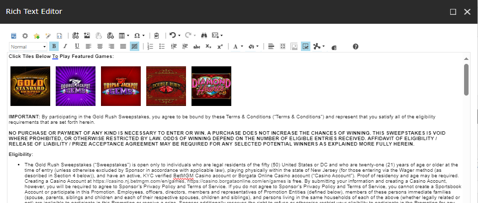Image resolution: width=478 pixels, height=203 pixels.
Task: Insert a bulleted list
Action: (162, 47)
